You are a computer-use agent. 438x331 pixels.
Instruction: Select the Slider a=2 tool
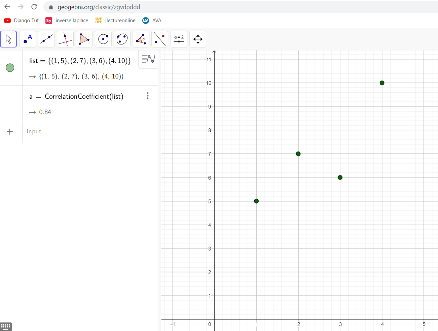pyautogui.click(x=179, y=39)
